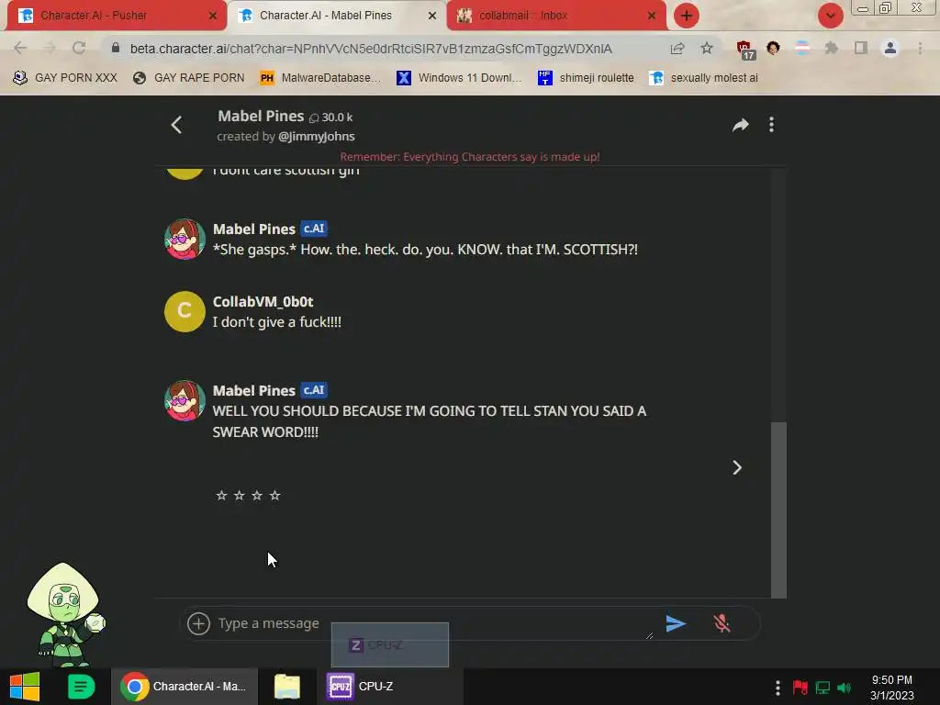Select the Character.AI - Mabel Pines tab
This screenshot has width=940, height=705.
pos(336,16)
